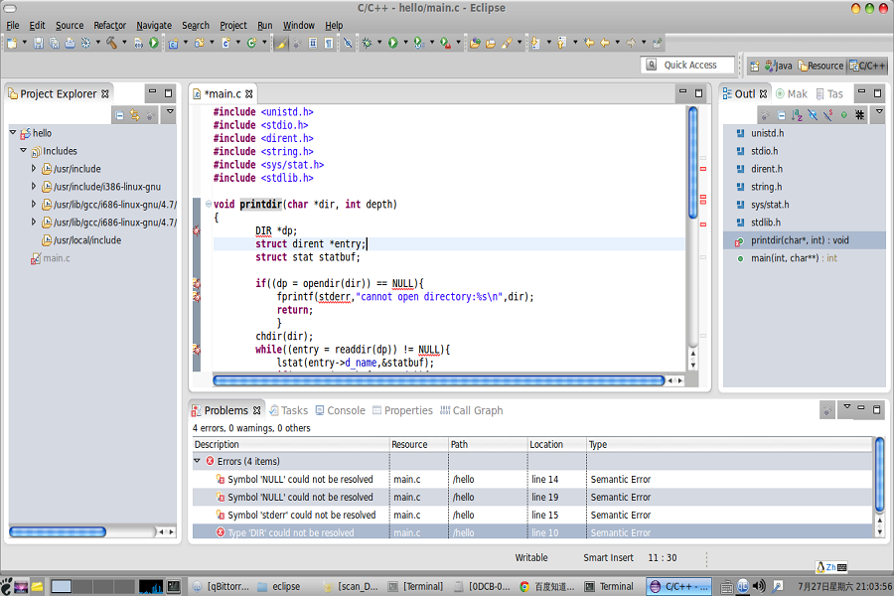This screenshot has height=596, width=894.
Task: Collapse the Errors (4 items) group
Action: click(197, 459)
